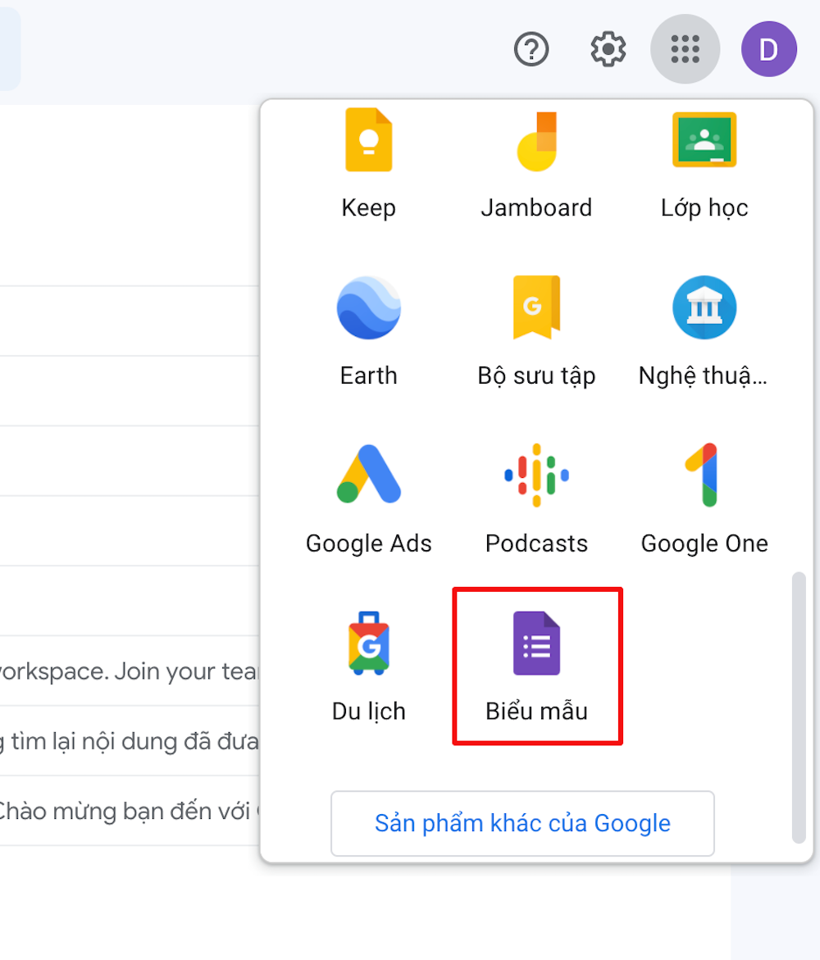Open your account menu with avatar D
The width and height of the screenshot is (820, 960).
(x=768, y=48)
